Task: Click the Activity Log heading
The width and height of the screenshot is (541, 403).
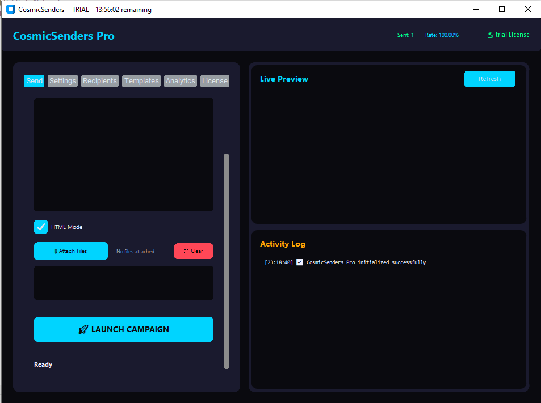Action: 283,244
